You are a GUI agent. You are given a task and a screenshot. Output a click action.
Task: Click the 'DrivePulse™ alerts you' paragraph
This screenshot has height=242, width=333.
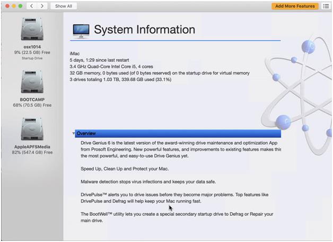tap(174, 198)
